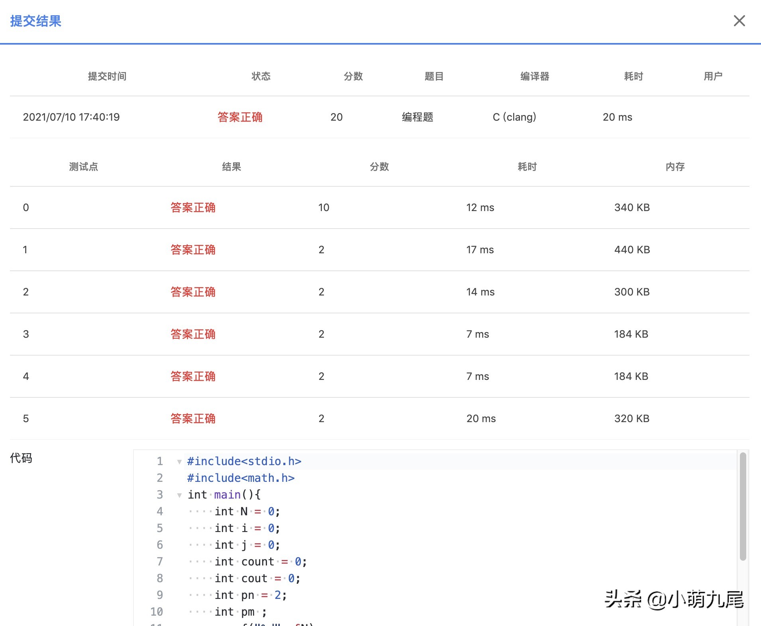
Task: Click the 编译器 column header
Action: point(534,76)
